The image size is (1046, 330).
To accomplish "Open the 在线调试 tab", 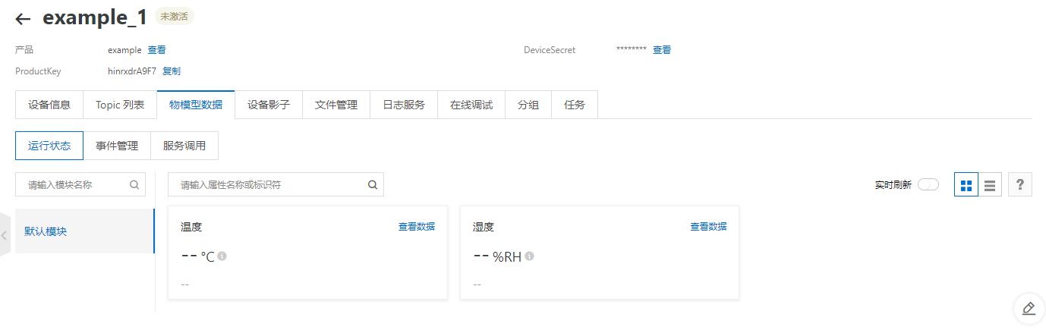I will pyautogui.click(x=471, y=105).
